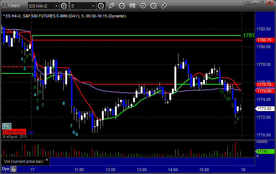The height and width of the screenshot is (174, 276).
Task: Open symbol settings gear next to ES H4=2
Action: pyautogui.click(x=64, y=6)
